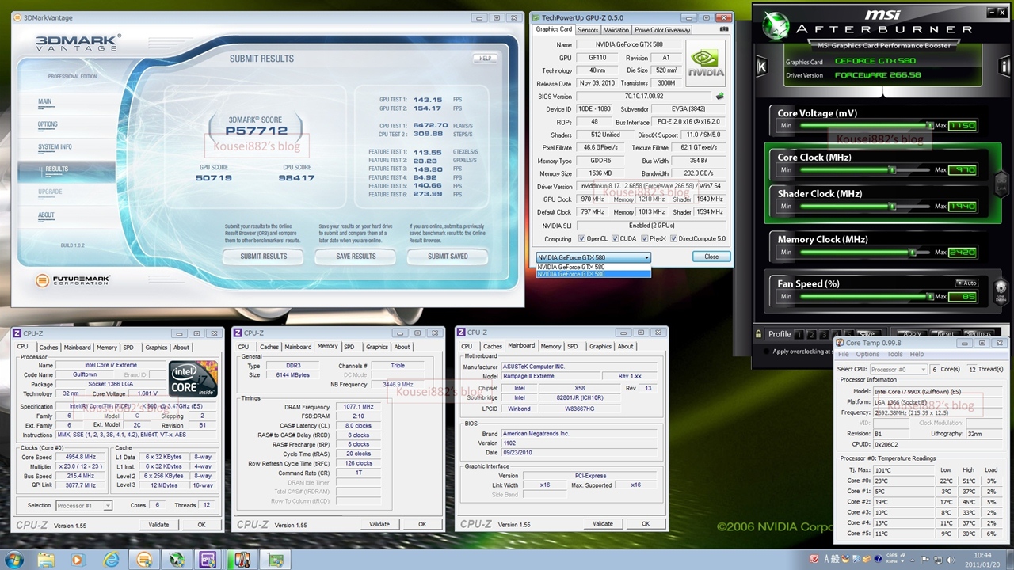Open the Caches tab in leftmost CPU-Z
This screenshot has width=1014, height=570.
(49, 347)
